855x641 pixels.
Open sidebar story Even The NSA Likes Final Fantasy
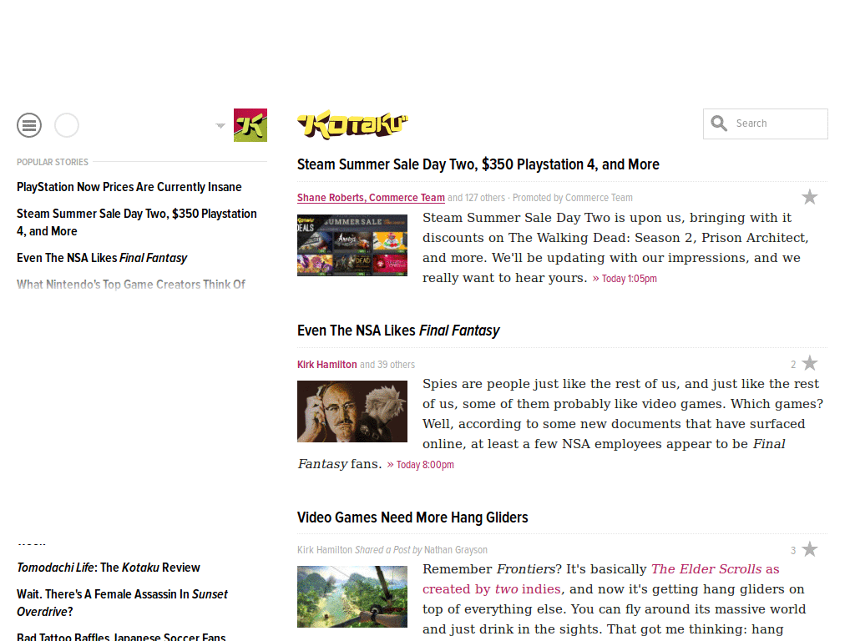pyautogui.click(x=102, y=258)
